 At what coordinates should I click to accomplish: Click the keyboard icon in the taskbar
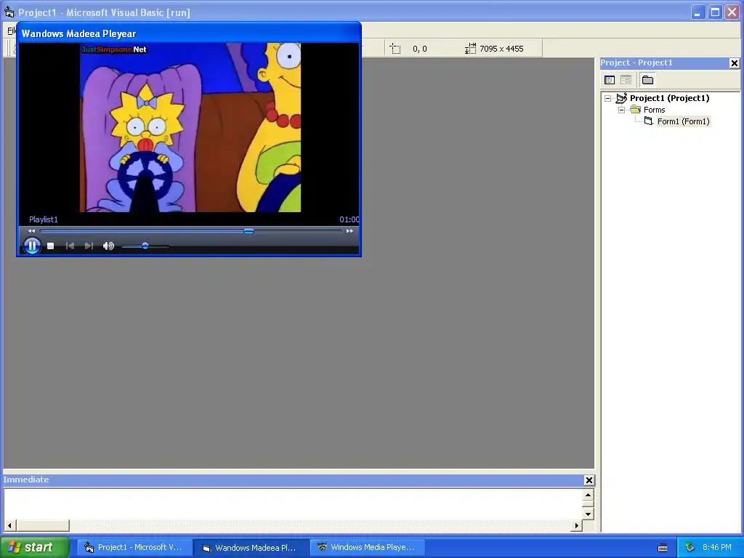click(x=663, y=548)
